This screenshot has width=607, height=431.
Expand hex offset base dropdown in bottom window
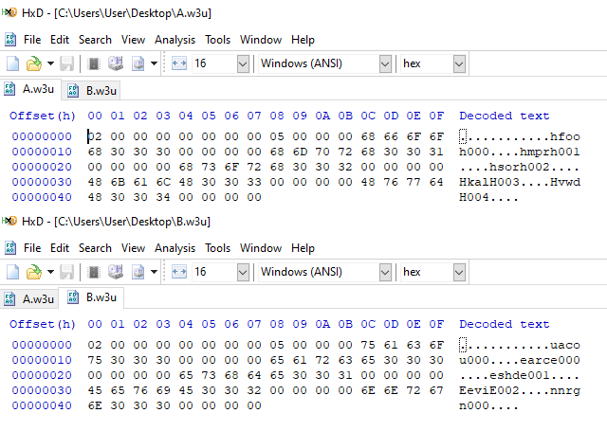tap(459, 272)
